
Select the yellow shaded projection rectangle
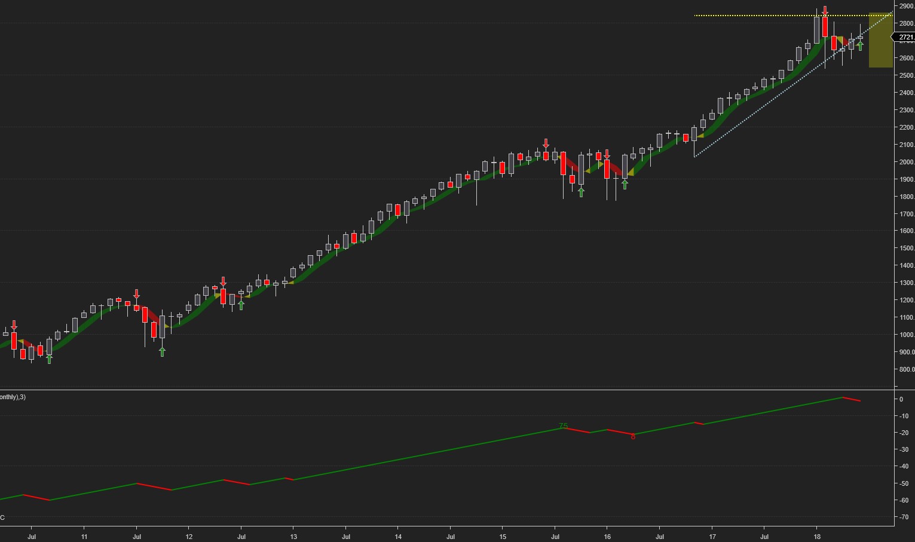click(881, 39)
